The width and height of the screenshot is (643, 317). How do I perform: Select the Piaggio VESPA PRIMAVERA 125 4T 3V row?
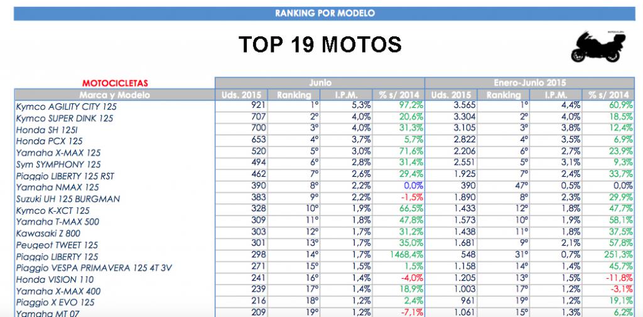pyautogui.click(x=94, y=268)
